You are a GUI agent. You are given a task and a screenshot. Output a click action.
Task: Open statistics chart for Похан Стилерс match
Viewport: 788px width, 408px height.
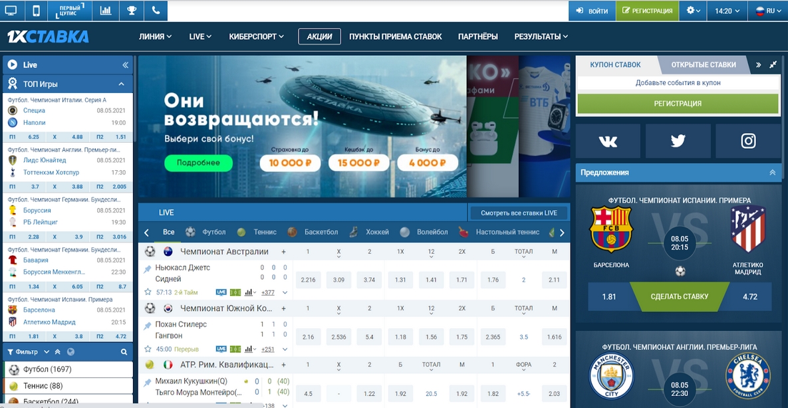coord(249,349)
